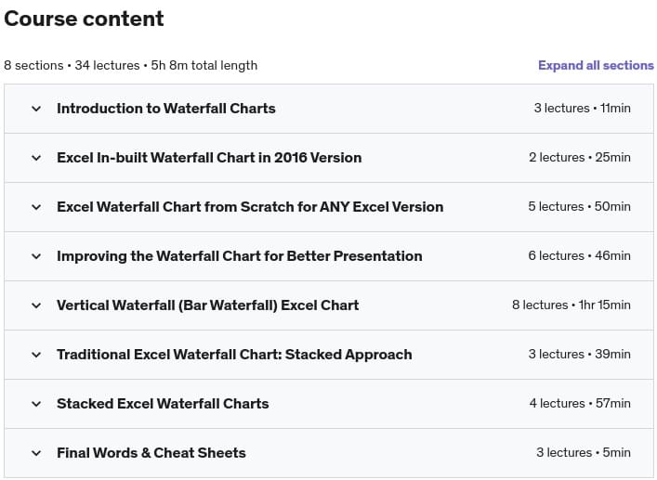The height and width of the screenshot is (480, 657).
Task: Click chevron for Excel In-built Waterfall Chart section
Action: (36, 158)
